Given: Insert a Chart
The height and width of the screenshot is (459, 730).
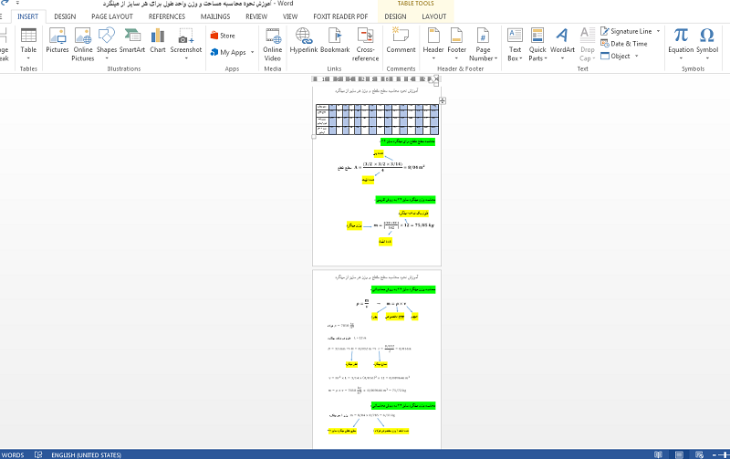Looking at the screenshot, I should (158, 40).
